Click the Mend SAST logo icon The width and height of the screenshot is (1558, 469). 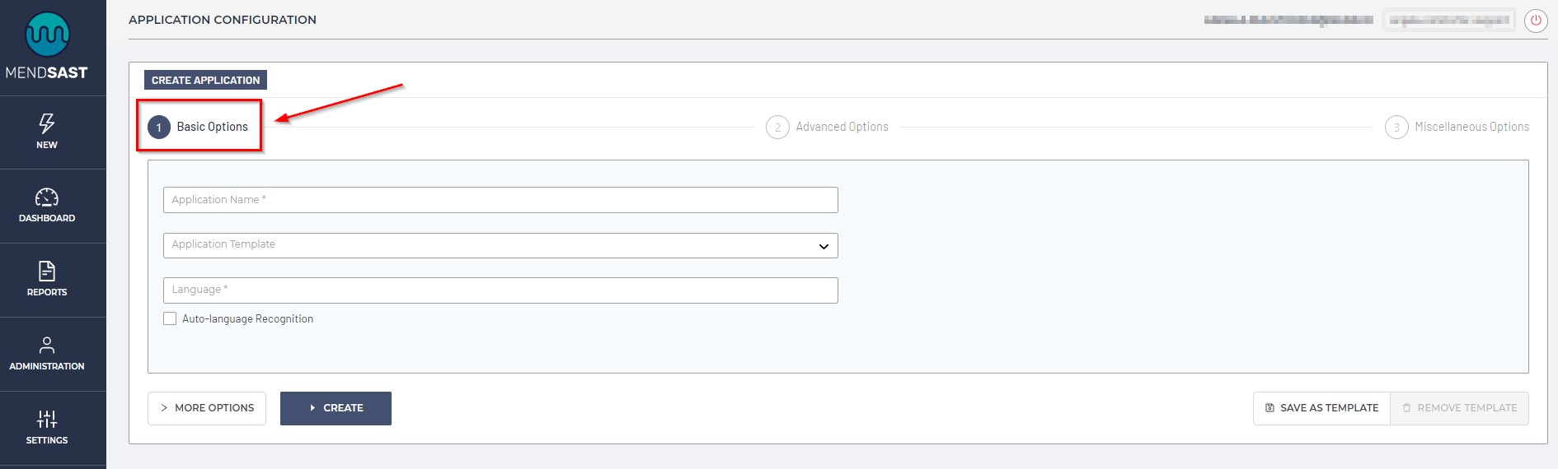(x=47, y=35)
